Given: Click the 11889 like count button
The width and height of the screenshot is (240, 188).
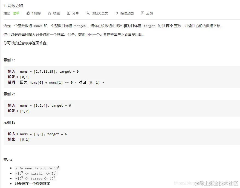Looking at the screenshot, I should 36,13.
